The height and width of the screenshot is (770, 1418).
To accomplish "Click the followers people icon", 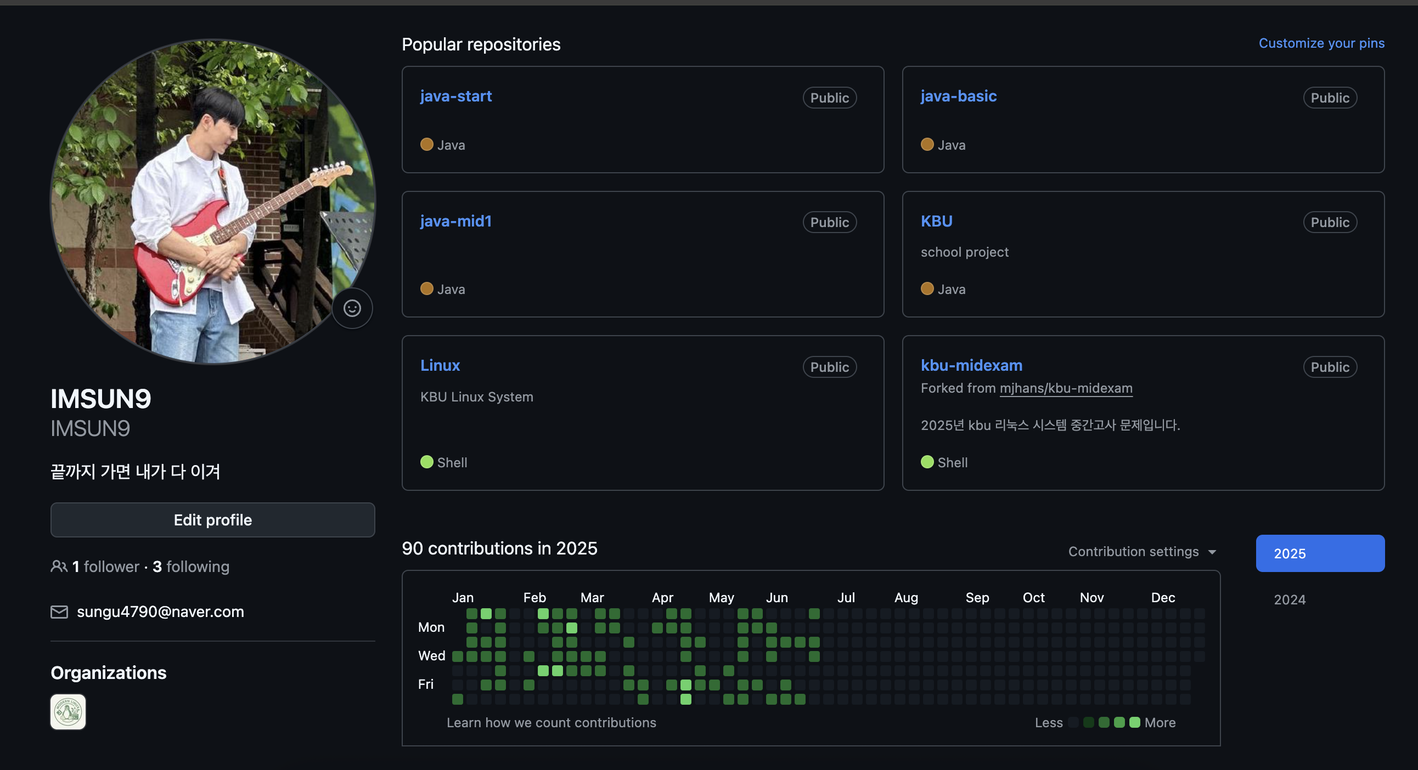I will point(59,566).
